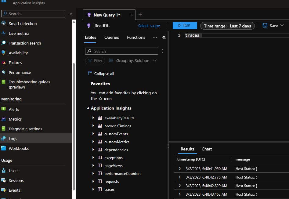The image size is (289, 199).
Task: Click the Save disk icon
Action: (265, 25)
